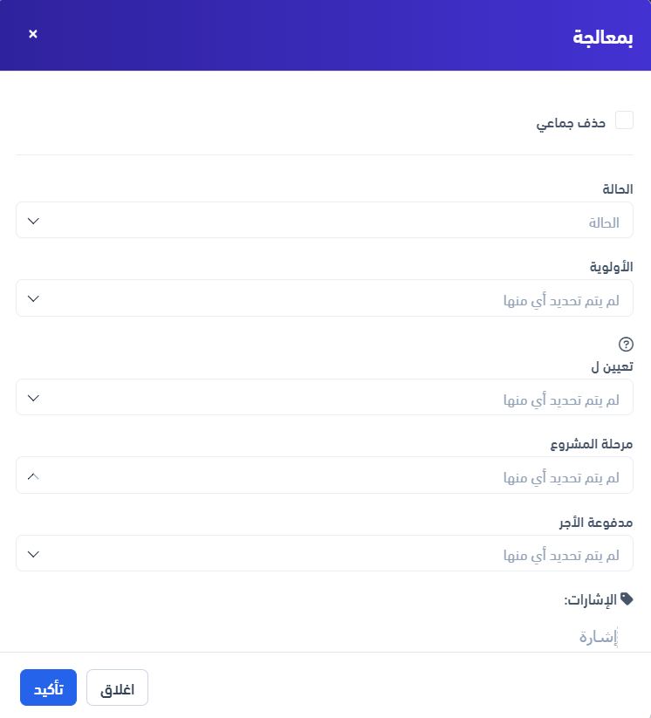
Task: Click the up chevron in مرحلة المشروع field
Action: [33, 476]
